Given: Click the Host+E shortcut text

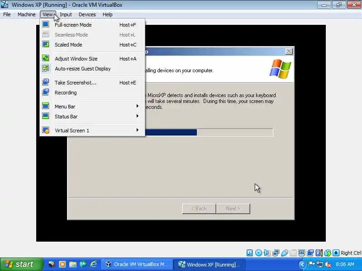Looking at the screenshot, I should (x=128, y=83).
